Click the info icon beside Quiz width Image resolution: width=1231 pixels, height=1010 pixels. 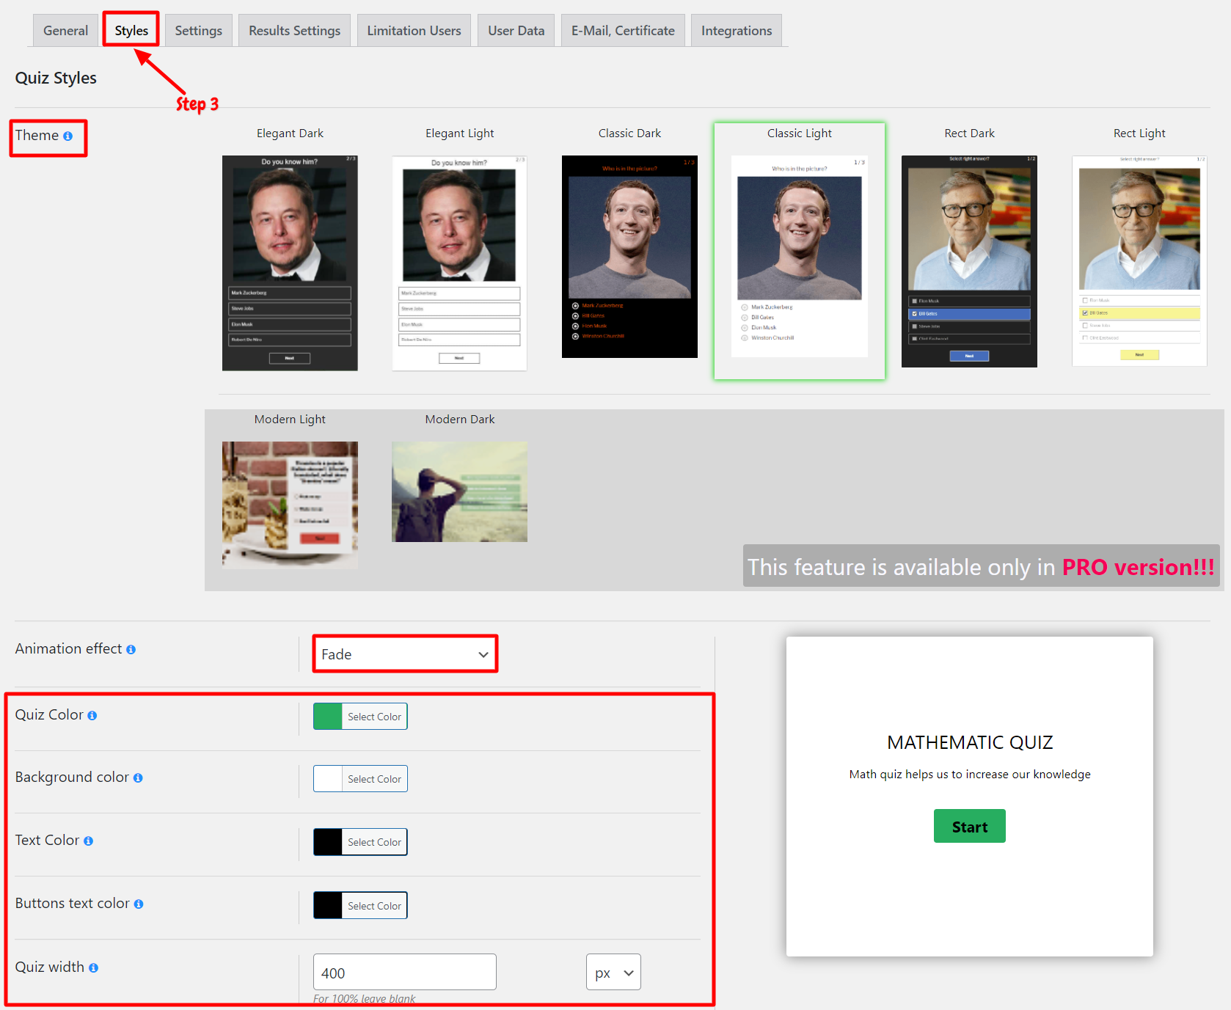coord(93,968)
